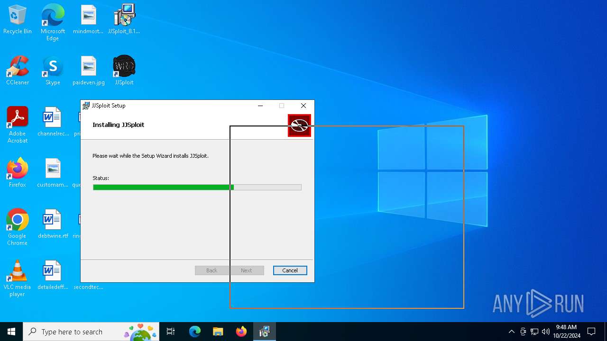
Task: Select the detailedeff Word document icon
Action: click(x=53, y=276)
